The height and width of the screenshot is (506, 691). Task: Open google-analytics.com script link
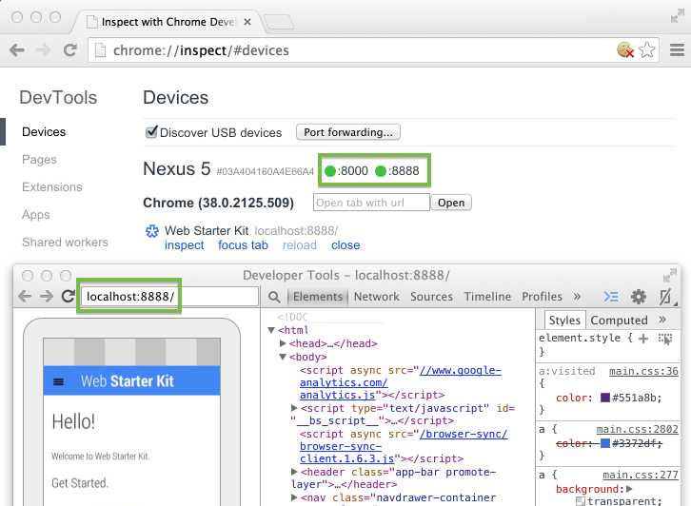tap(400, 382)
